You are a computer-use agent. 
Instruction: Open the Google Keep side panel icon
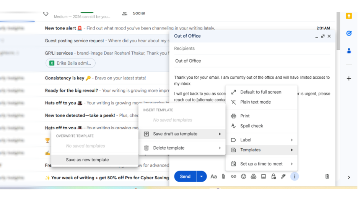tap(349, 16)
